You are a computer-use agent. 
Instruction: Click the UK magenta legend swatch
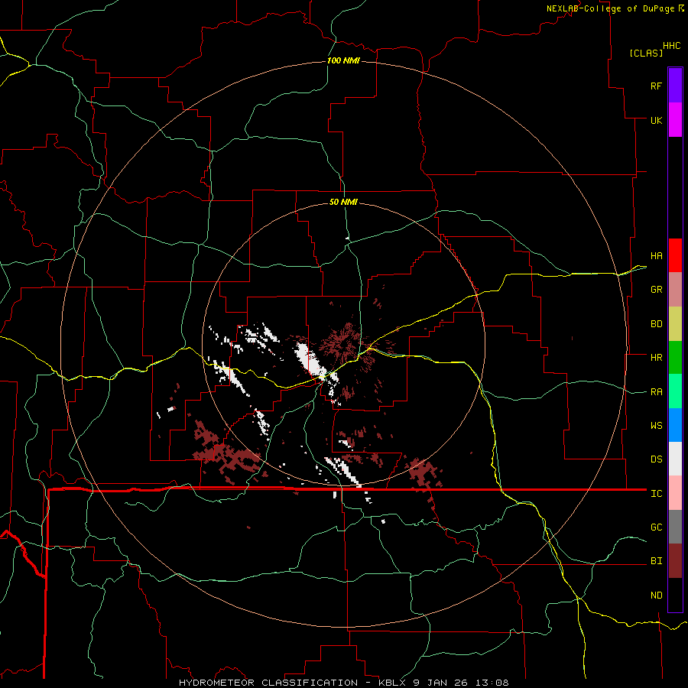pos(675,120)
